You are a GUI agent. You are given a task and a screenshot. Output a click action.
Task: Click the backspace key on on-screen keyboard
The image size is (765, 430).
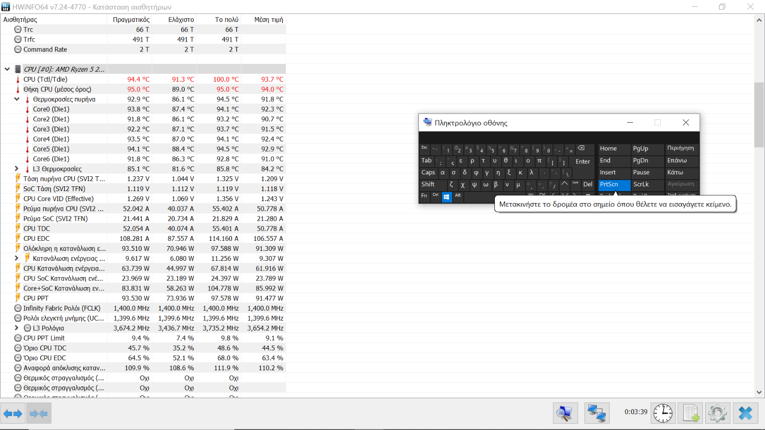pos(584,149)
